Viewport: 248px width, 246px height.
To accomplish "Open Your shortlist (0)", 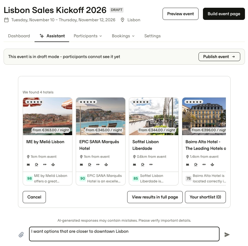I will tap(205, 197).
